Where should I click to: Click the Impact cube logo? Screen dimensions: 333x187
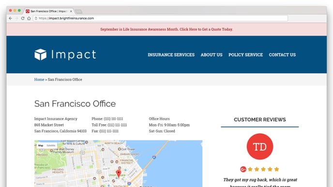40,55
